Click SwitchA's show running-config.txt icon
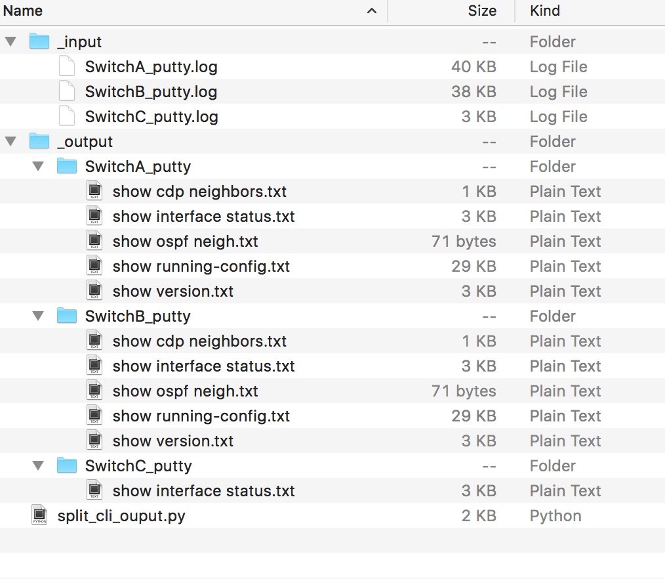The width and height of the screenshot is (665, 579). 94,266
